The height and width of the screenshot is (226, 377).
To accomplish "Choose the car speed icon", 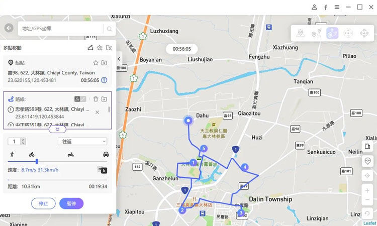I will click(106, 154).
